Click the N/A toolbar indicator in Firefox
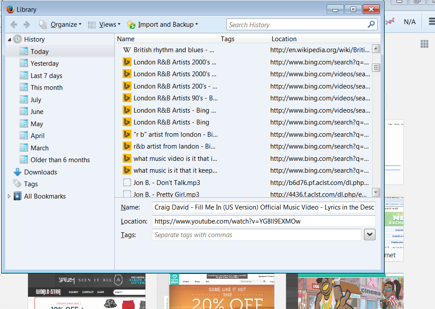Viewport: 435px width, 309px height. click(x=410, y=22)
